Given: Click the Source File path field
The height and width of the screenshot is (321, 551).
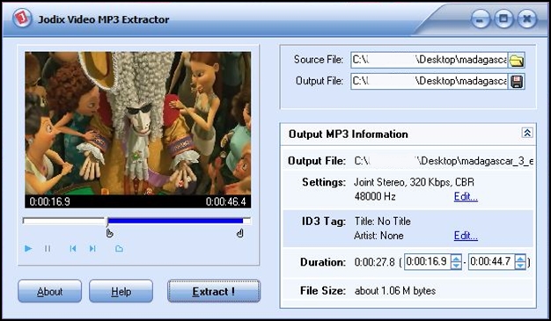Looking at the screenshot, I should coord(430,60).
